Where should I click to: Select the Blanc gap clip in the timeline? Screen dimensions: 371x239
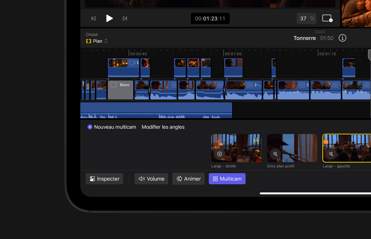(x=120, y=90)
